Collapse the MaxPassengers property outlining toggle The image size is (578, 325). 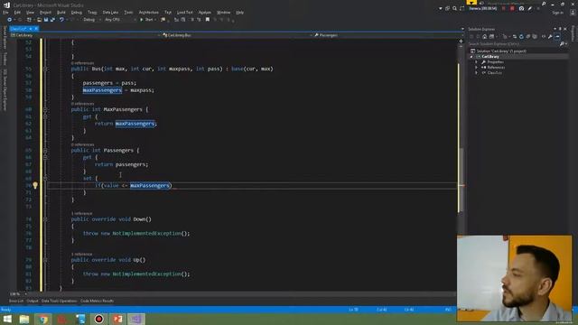pyautogui.click(x=45, y=109)
